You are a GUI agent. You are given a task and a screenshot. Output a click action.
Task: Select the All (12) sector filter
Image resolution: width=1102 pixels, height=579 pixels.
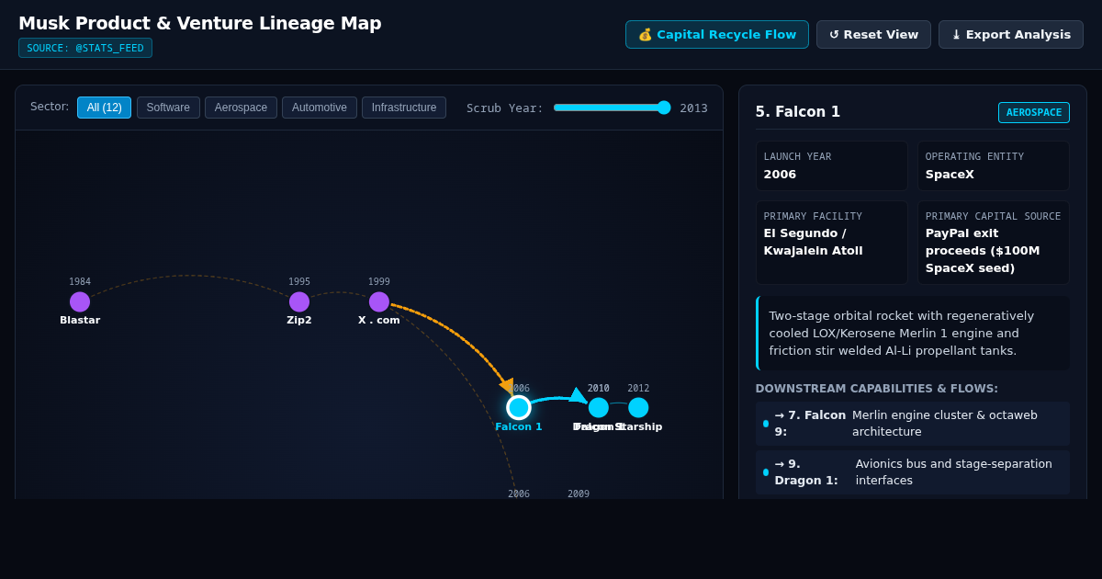[x=104, y=108]
